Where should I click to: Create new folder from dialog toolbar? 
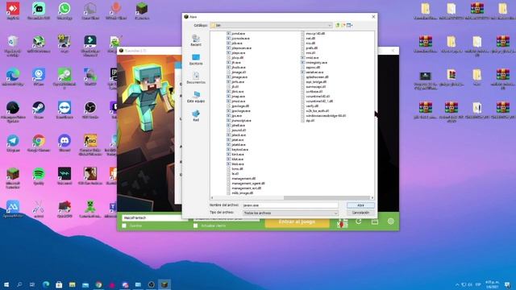click(x=343, y=25)
